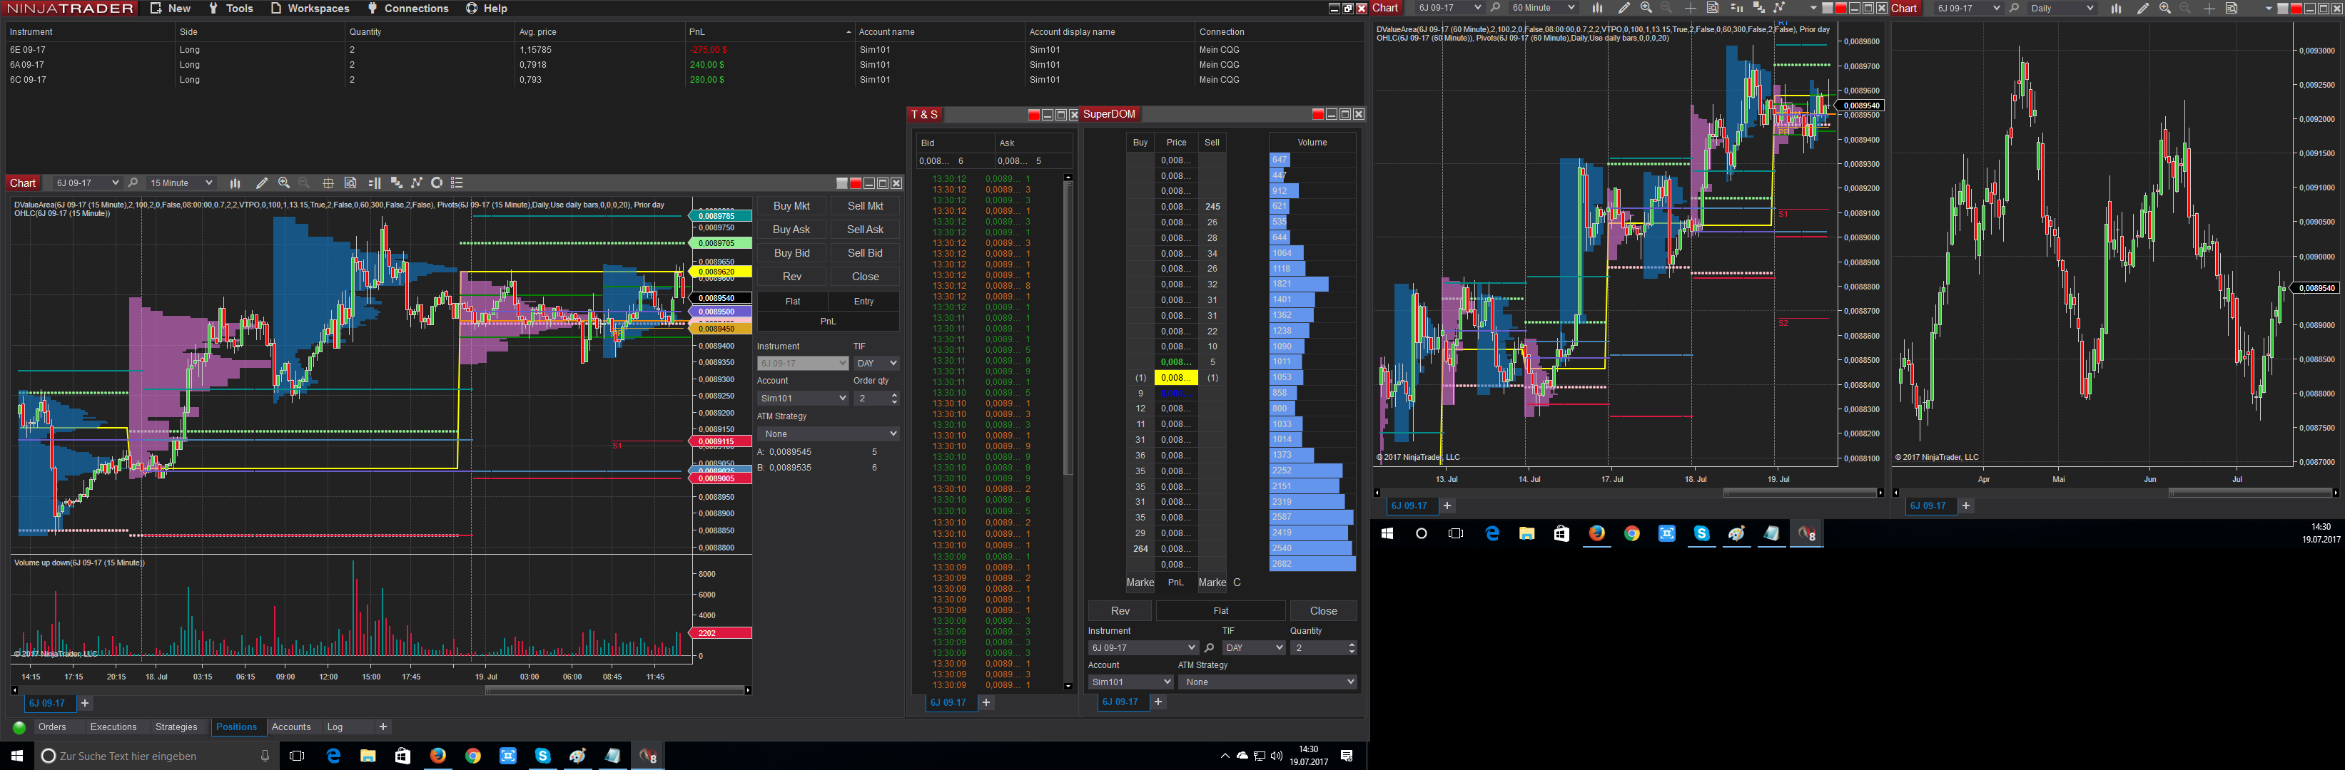Viewport: 2345px width, 770px height.
Task: Click the Cortana microphone icon
Action: click(x=265, y=756)
